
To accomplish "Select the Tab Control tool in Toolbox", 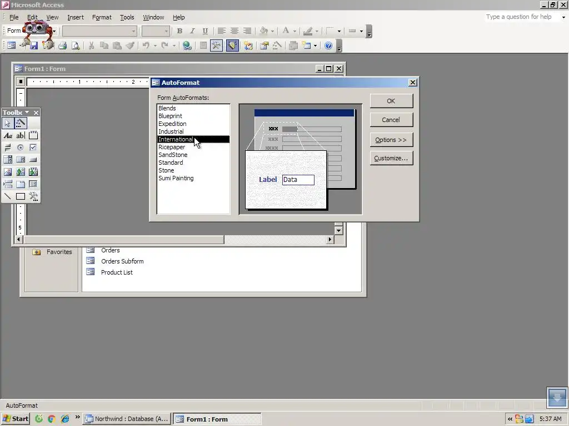I will pyautogui.click(x=21, y=184).
